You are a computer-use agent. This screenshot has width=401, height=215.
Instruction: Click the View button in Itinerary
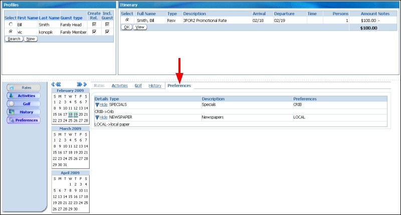[140, 27]
